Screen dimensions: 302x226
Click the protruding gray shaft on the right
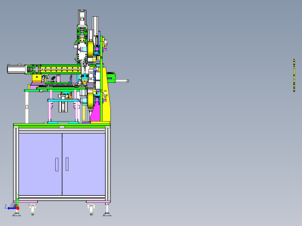pyautogui.click(x=122, y=81)
